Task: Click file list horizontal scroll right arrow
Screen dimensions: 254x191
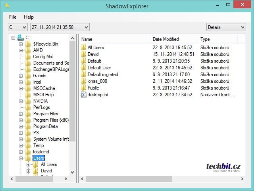Action: pyautogui.click(x=242, y=179)
